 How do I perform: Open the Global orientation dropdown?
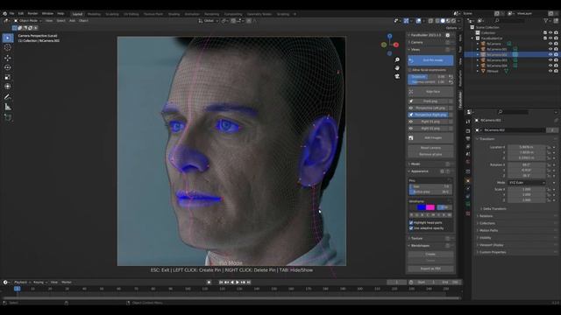[x=208, y=21]
